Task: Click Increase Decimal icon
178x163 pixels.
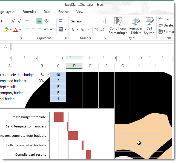Action: (96, 30)
